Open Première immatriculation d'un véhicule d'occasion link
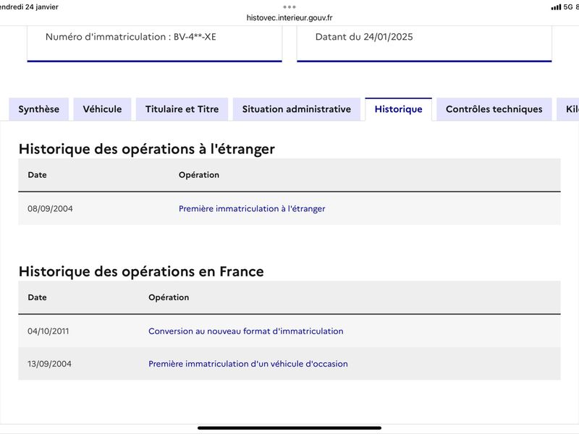 pyautogui.click(x=248, y=364)
